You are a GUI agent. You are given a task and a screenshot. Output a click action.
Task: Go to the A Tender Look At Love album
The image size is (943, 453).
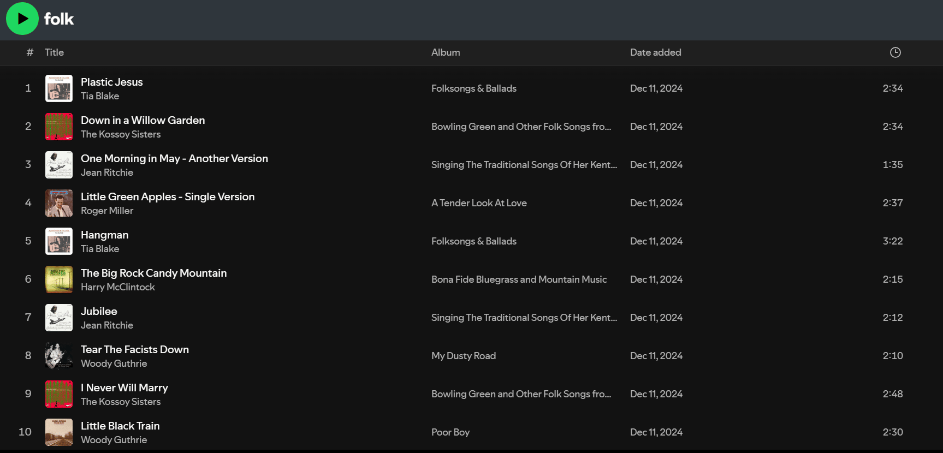point(479,203)
